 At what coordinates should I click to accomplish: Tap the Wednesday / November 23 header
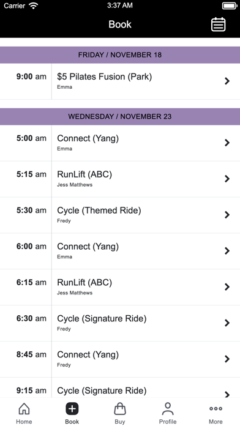(x=120, y=116)
